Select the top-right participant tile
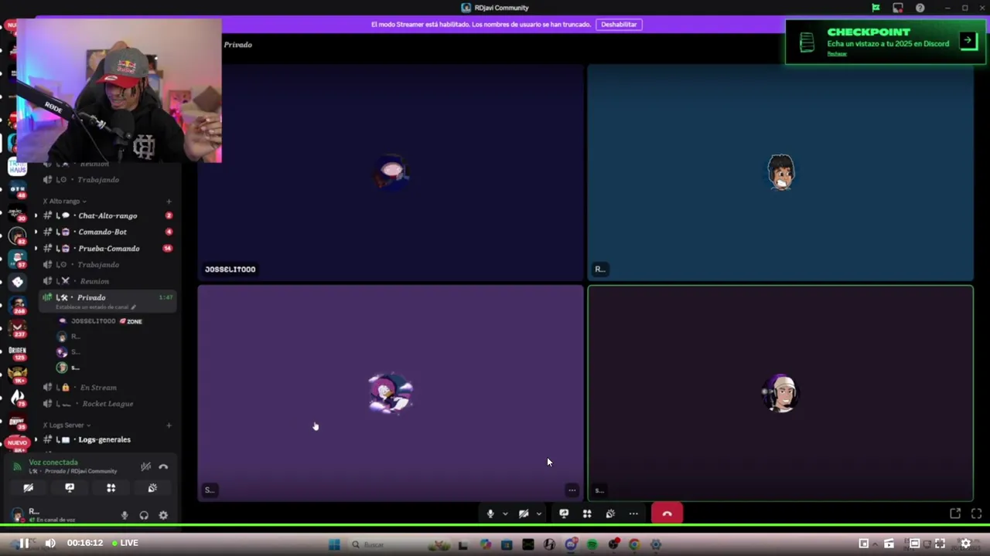 click(x=780, y=172)
